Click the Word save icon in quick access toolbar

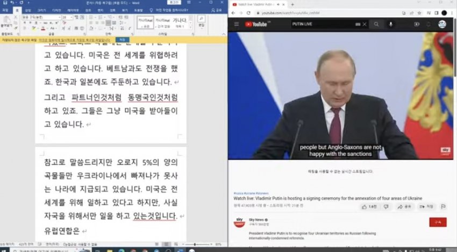4,3
